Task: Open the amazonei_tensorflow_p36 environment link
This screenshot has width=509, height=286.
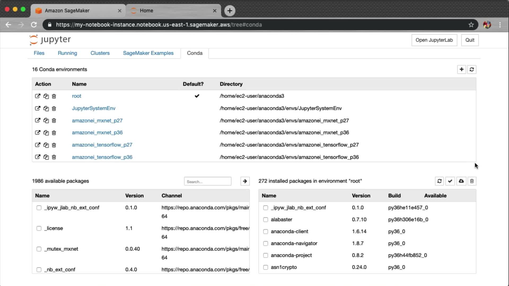Action: point(102,157)
